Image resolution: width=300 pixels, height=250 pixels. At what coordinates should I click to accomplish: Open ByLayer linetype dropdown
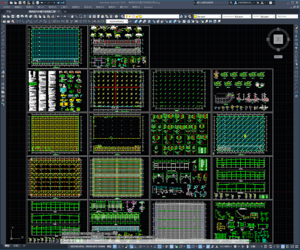point(237,16)
